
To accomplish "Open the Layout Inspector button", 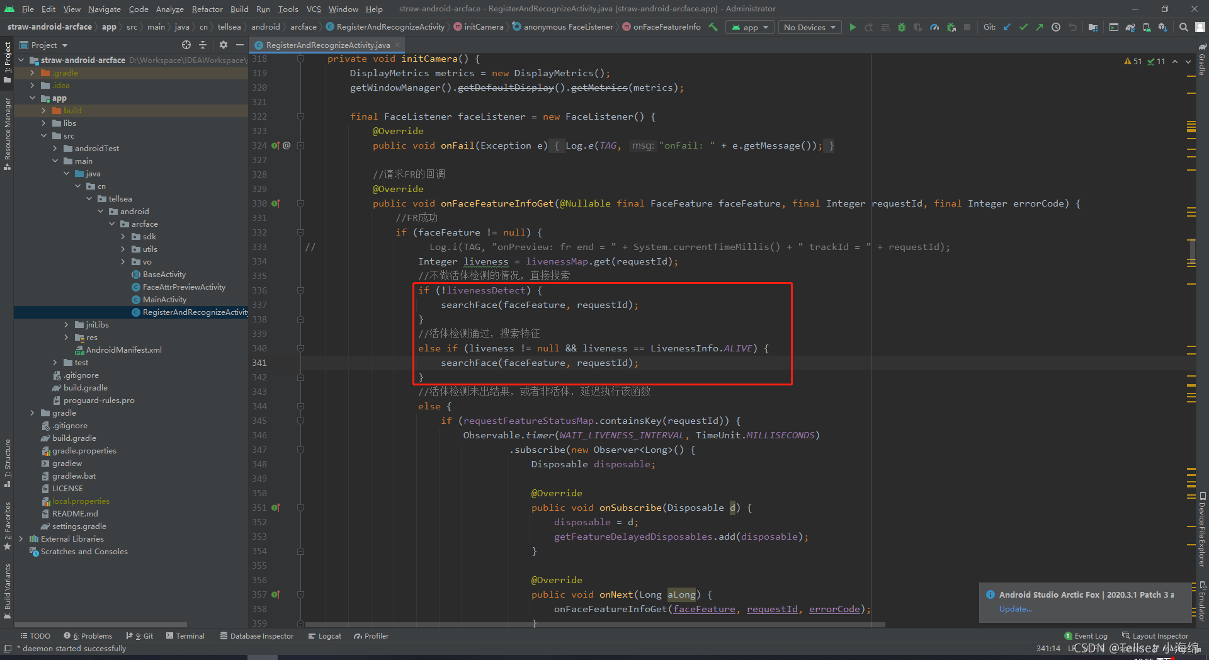I will click(1155, 636).
